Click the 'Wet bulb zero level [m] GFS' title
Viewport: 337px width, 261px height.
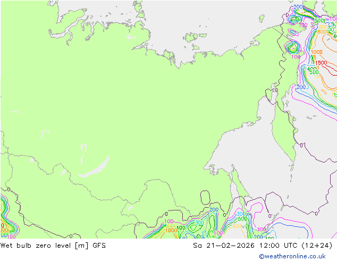(x=53, y=246)
